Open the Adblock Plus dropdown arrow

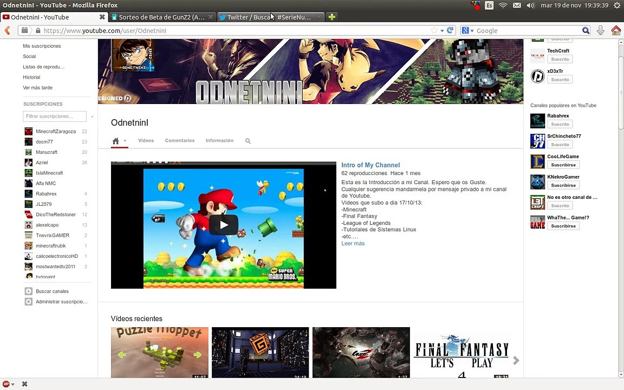pos(13,385)
